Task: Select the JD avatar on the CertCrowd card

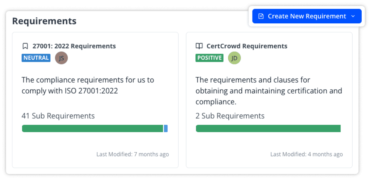Action: [234, 58]
